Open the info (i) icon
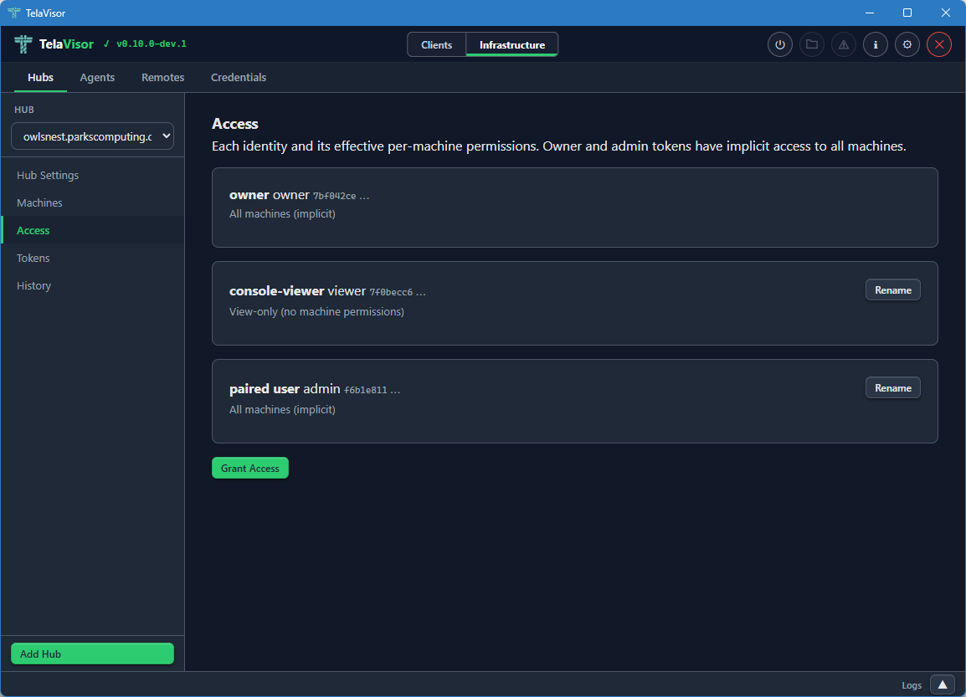This screenshot has width=966, height=697. point(875,44)
